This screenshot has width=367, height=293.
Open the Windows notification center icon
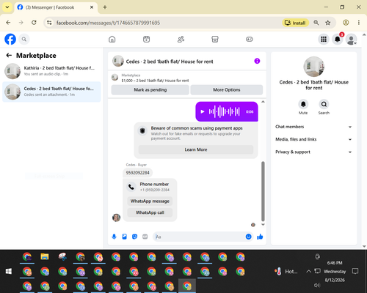(355, 271)
